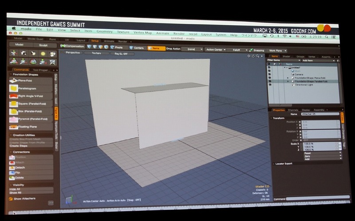Switch to the Channels tab
The height and width of the screenshot is (221, 355).
(293, 110)
